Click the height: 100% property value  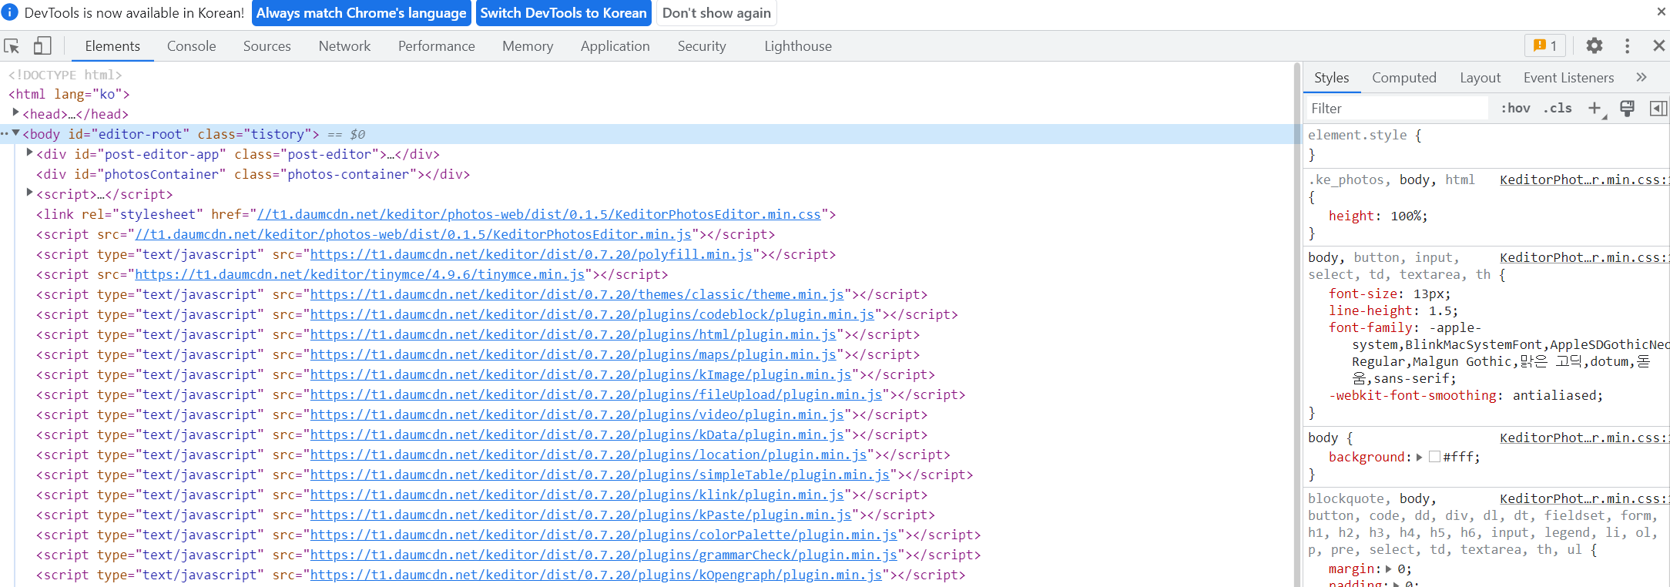pyautogui.click(x=1407, y=216)
